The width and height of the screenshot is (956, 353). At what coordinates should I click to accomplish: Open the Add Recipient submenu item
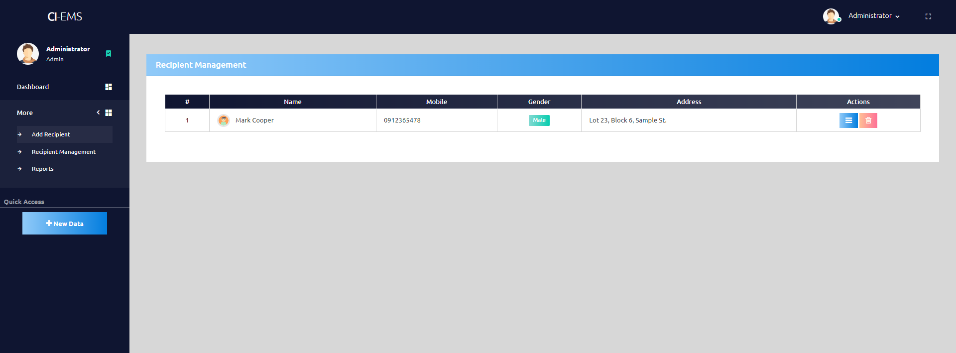pyautogui.click(x=65, y=134)
